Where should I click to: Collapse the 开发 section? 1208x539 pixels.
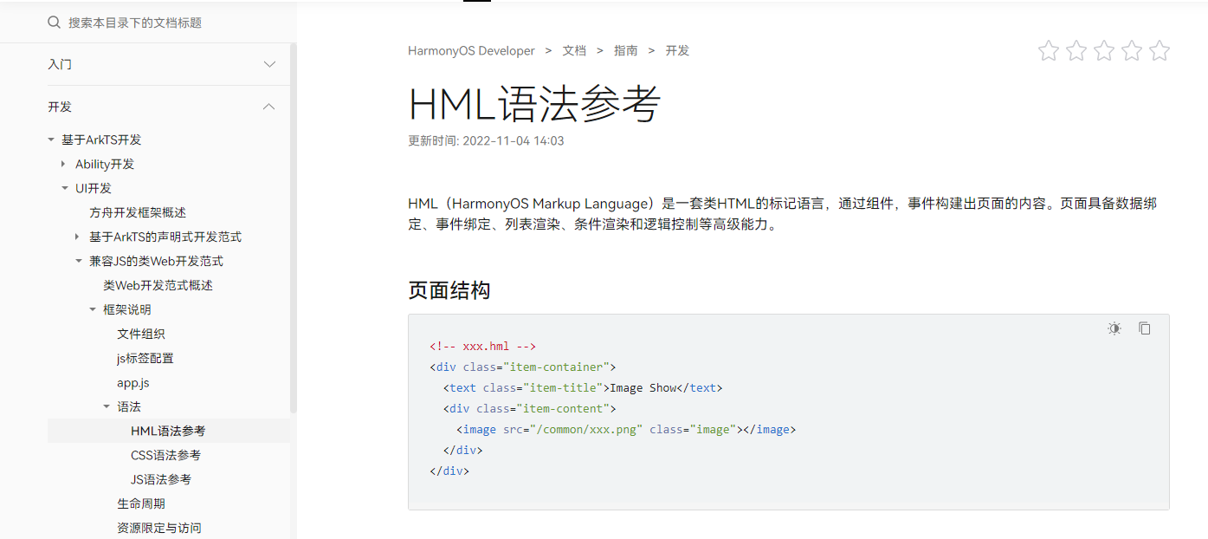coord(269,106)
